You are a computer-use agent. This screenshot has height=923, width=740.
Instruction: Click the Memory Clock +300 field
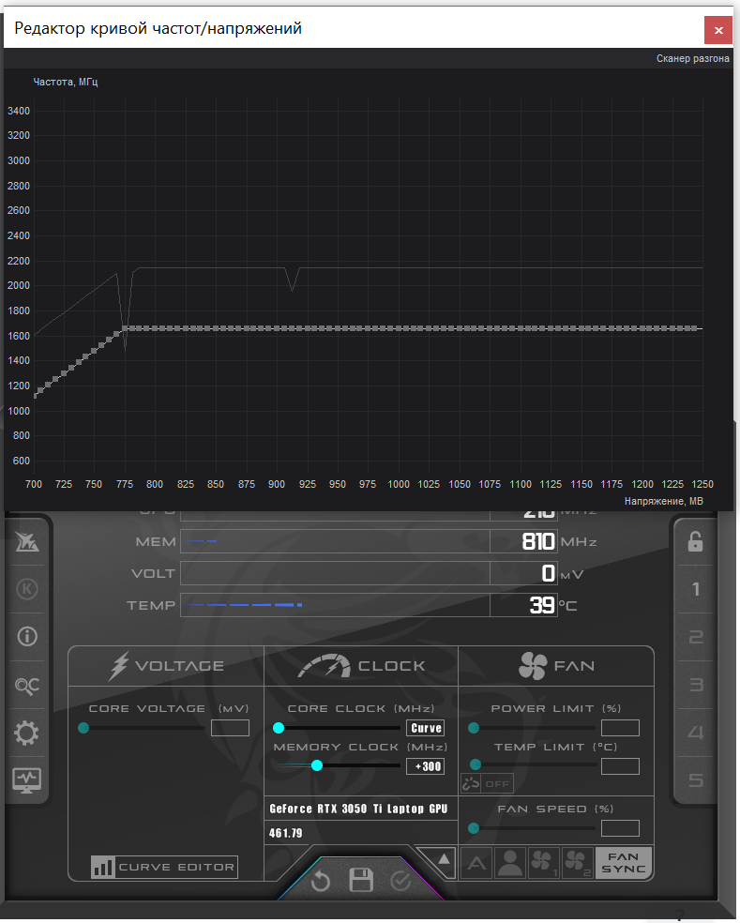coord(426,766)
